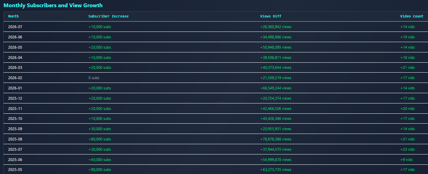The width and height of the screenshot is (428, 174).
Task: Click +17 vids in the 2026-02 row
Action: pos(407,78)
